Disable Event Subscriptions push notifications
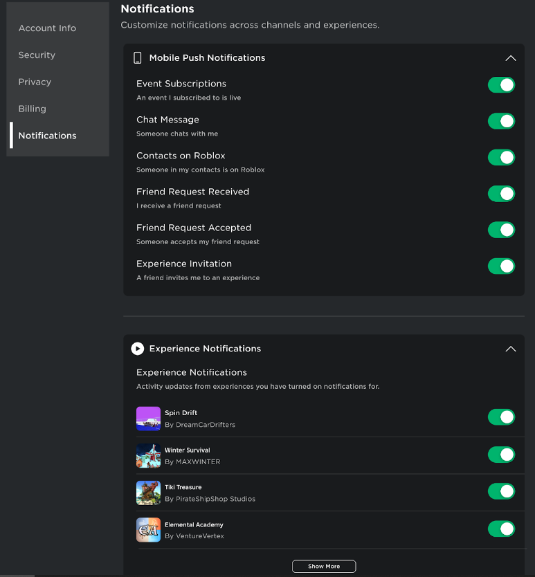The height and width of the screenshot is (577, 535). click(x=501, y=84)
